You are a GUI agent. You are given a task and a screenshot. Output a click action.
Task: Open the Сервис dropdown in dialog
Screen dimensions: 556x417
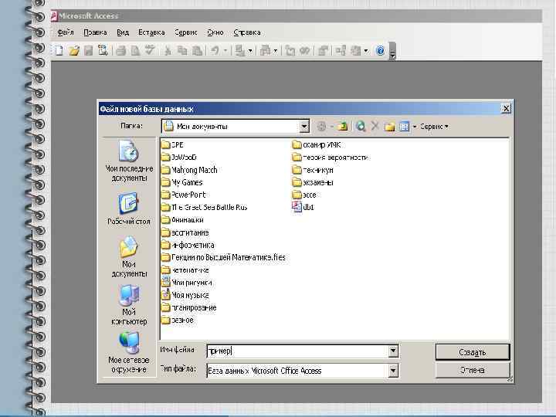(434, 126)
